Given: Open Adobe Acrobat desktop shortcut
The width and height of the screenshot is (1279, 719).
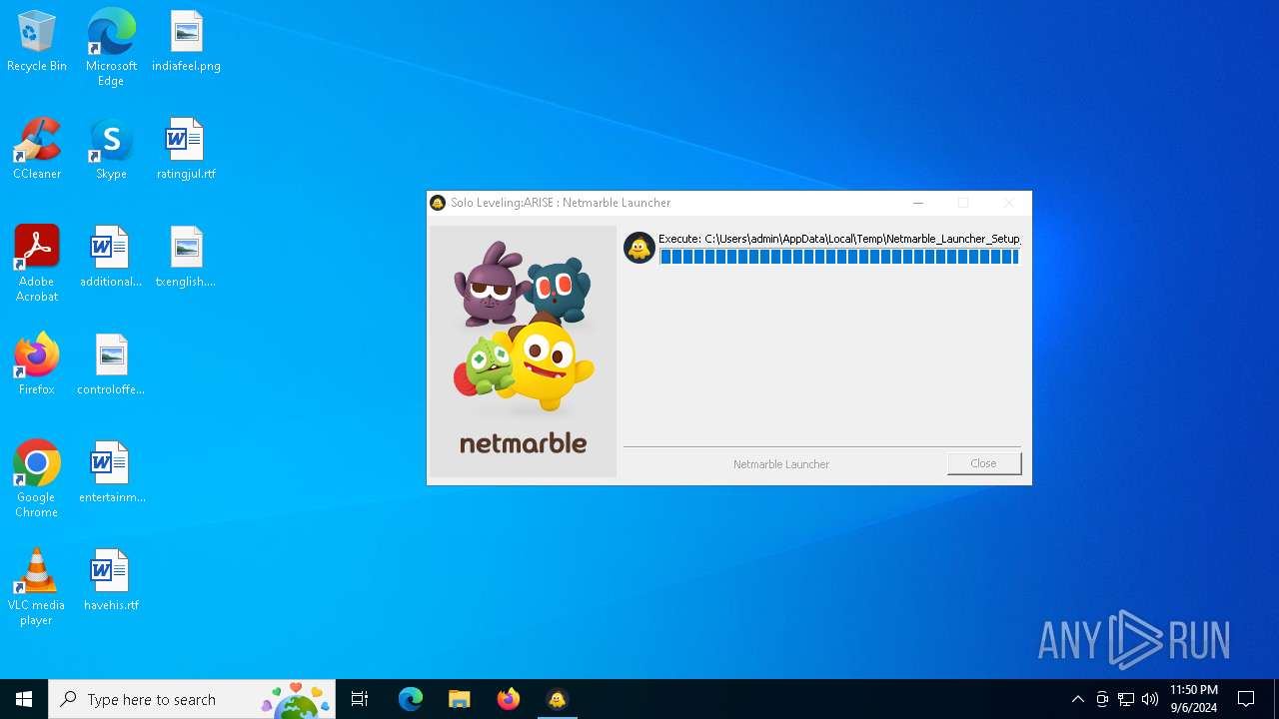Looking at the screenshot, I should click(37, 264).
